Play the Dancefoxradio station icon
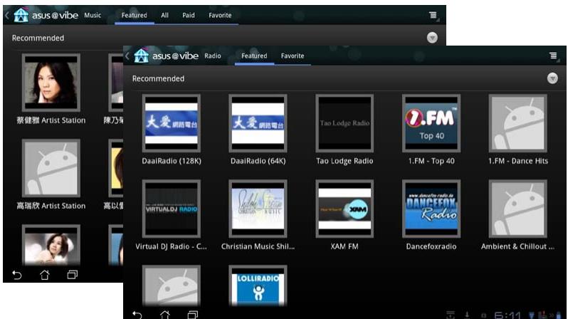The image size is (568, 319). 431,209
